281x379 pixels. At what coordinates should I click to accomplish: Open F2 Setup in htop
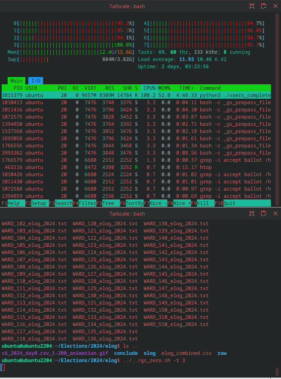[37, 203]
